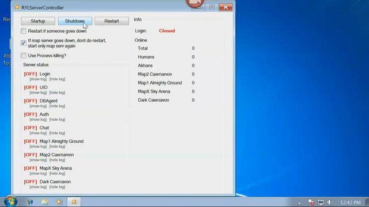This screenshot has width=369, height=207.
Task: Open Action Center flag tray icon
Action: pyautogui.click(x=311, y=202)
